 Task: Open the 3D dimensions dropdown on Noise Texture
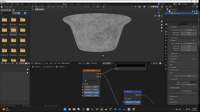click(92, 81)
